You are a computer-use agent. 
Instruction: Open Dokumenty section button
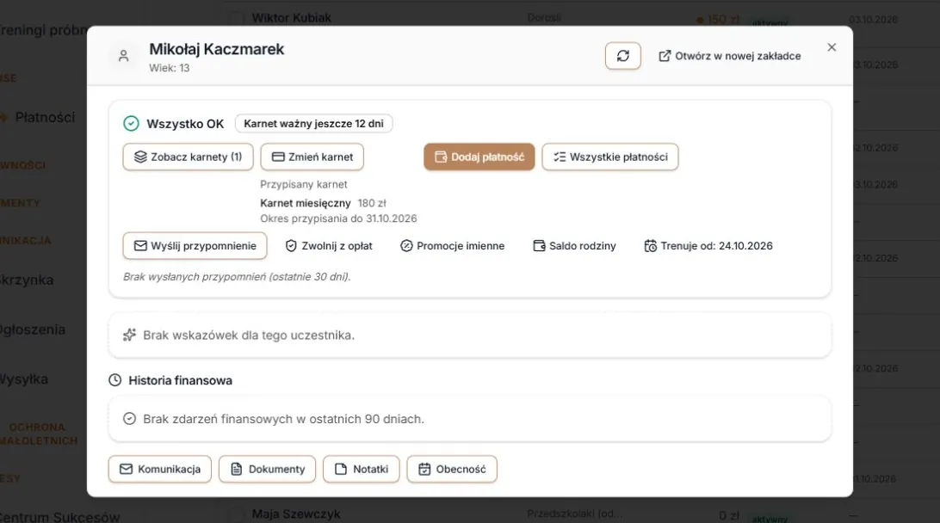coord(268,469)
